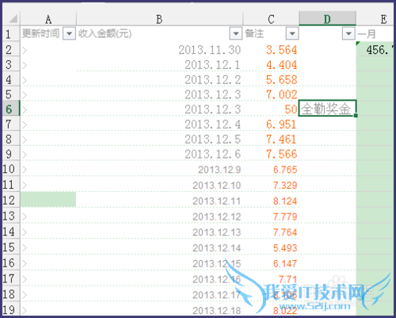Click the fill handle of selected cell D6
The height and width of the screenshot is (318, 396).
356,115
